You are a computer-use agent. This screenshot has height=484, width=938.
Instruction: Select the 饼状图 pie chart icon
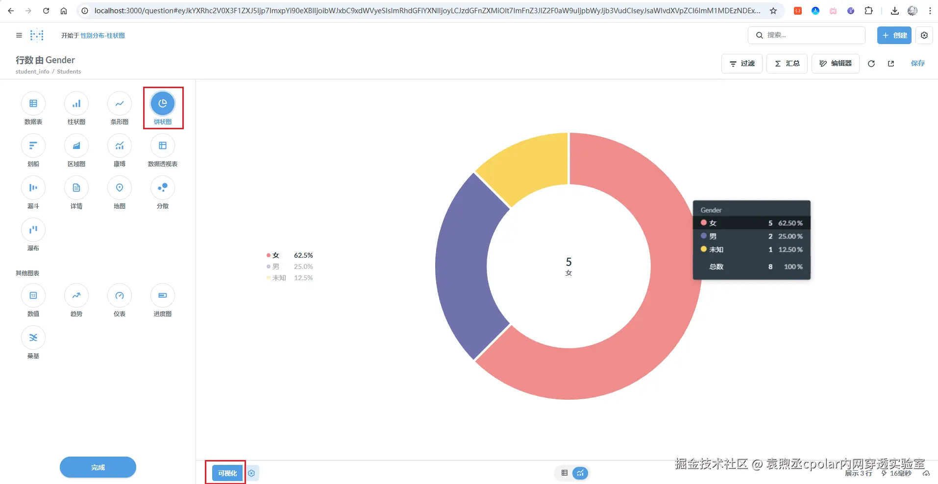click(163, 103)
